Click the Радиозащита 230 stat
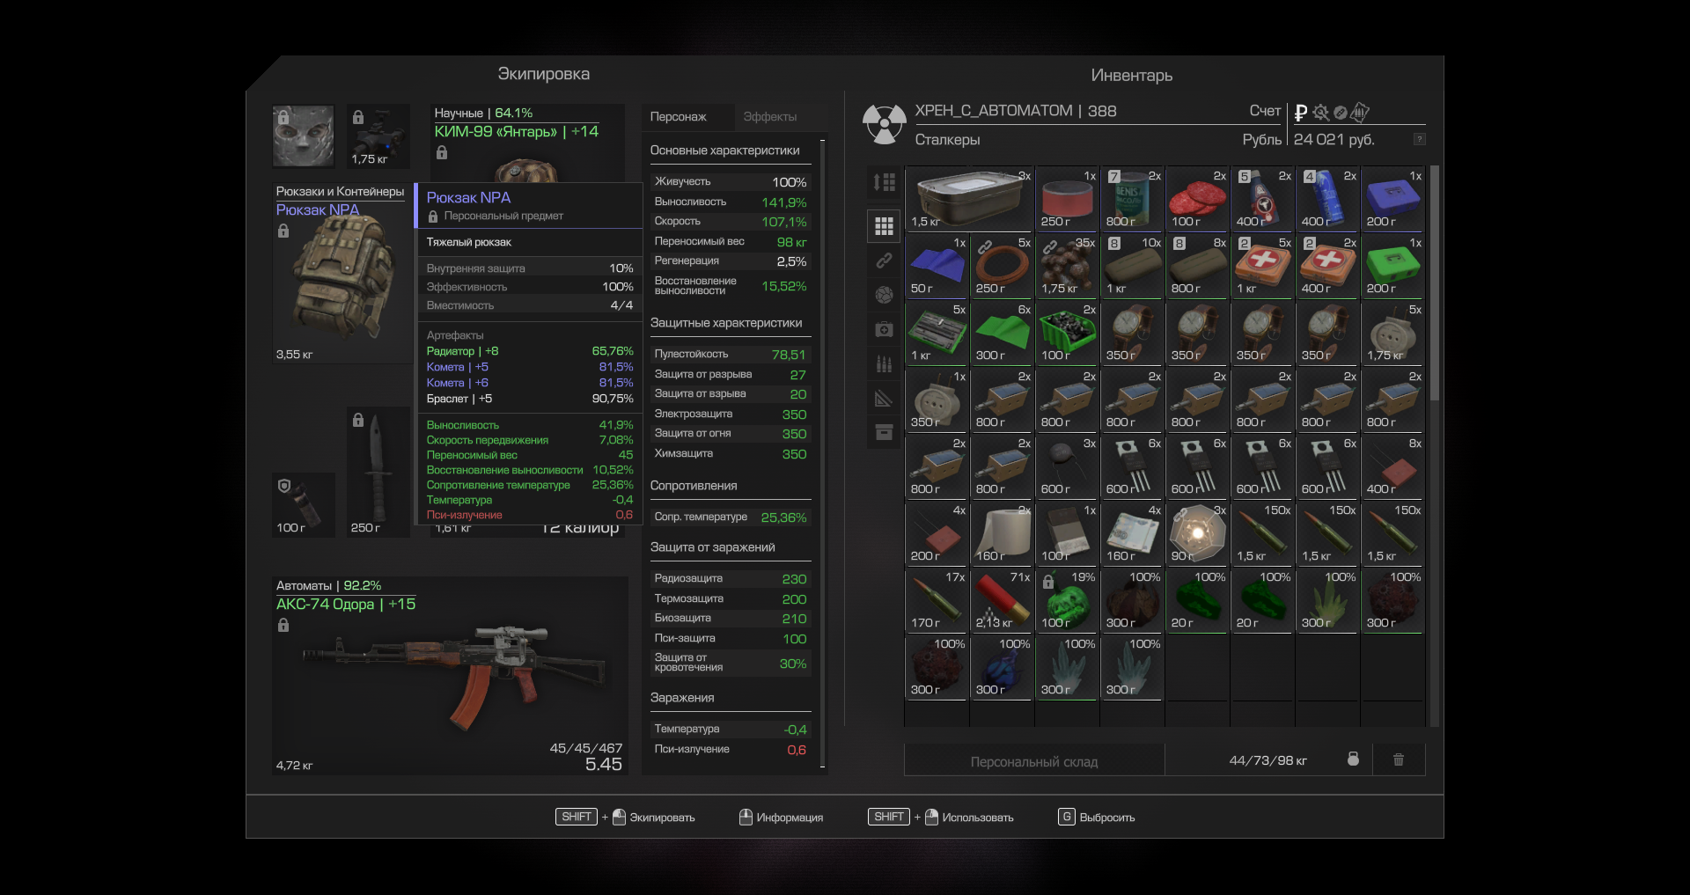 [x=730, y=578]
